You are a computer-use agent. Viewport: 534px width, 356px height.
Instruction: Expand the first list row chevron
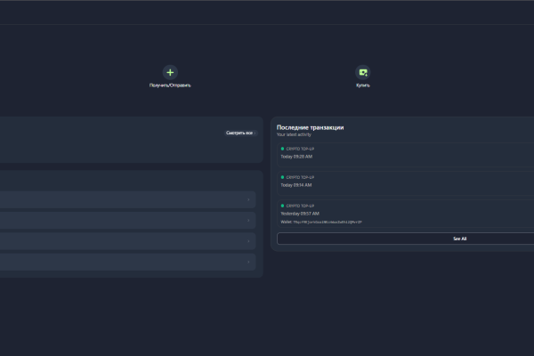click(x=248, y=199)
